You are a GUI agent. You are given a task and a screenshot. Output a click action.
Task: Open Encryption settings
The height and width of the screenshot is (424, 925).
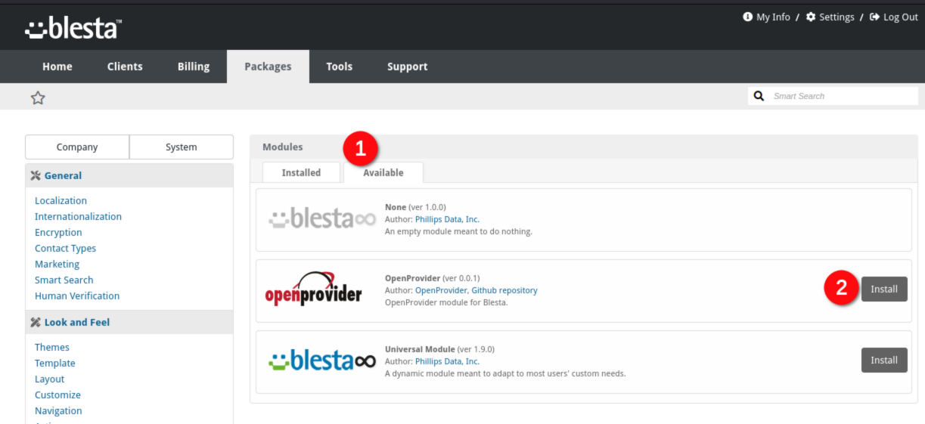58,233
